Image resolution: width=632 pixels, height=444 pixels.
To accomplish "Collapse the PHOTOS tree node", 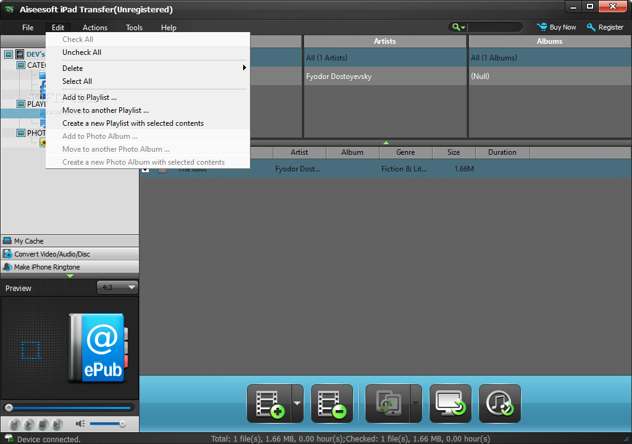I will [21, 133].
